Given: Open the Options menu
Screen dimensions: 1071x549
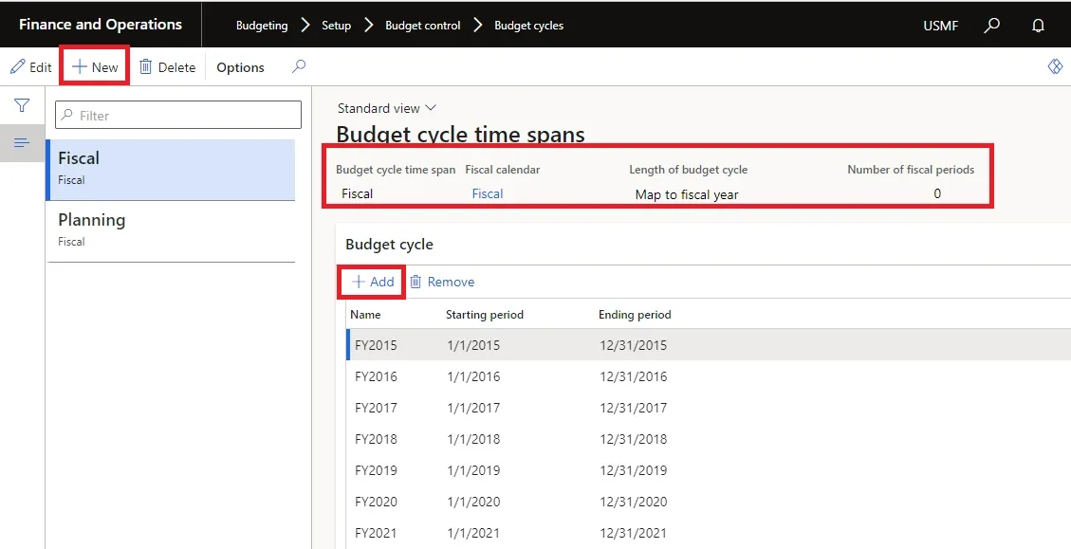Looking at the screenshot, I should click(240, 67).
